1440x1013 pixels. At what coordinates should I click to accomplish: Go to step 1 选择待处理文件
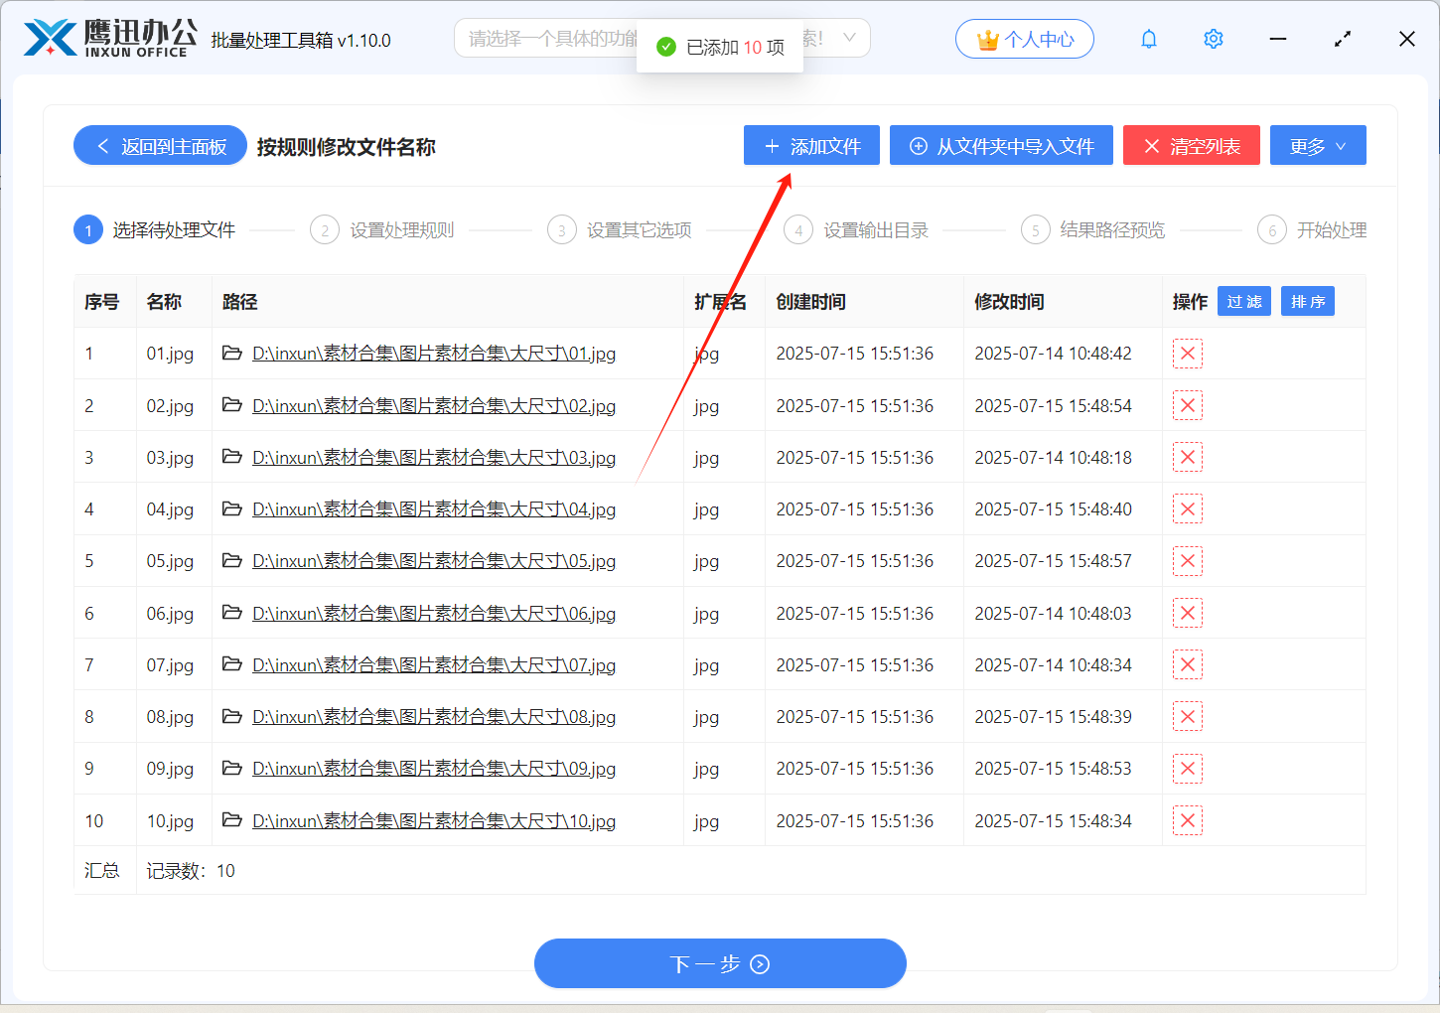[155, 230]
